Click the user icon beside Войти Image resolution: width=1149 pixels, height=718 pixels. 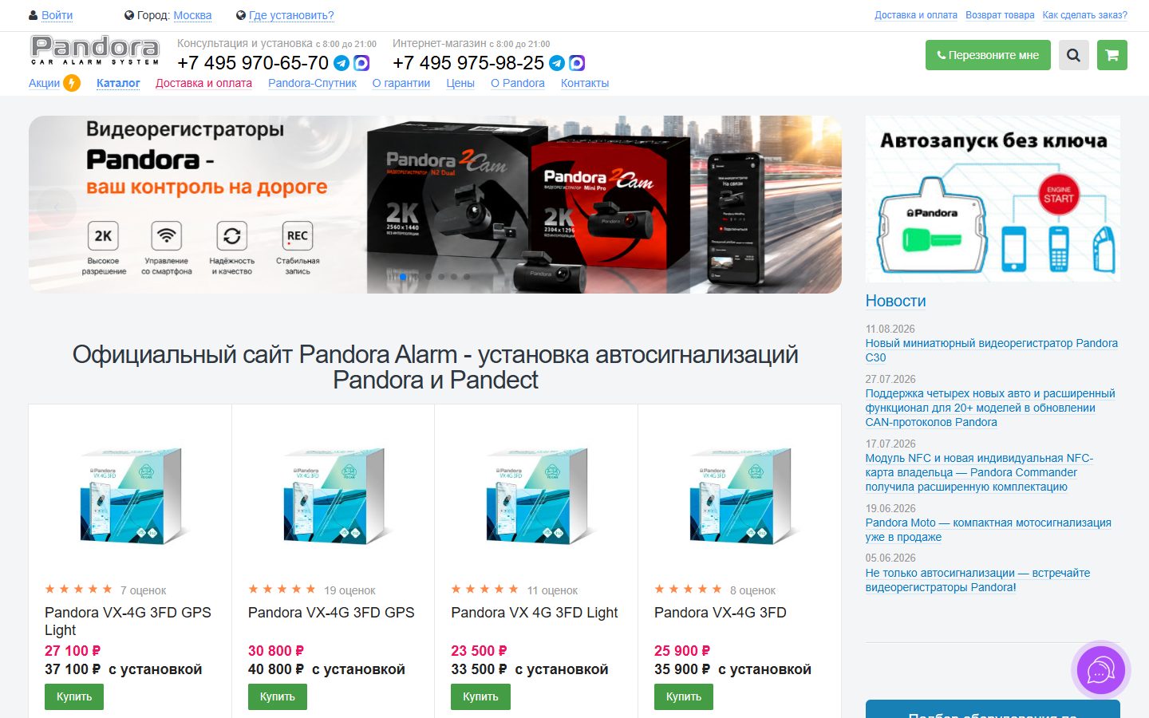34,15
